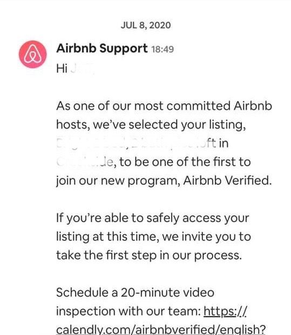
Task: Click the line 'take the first step in our process.'
Action: (149, 256)
